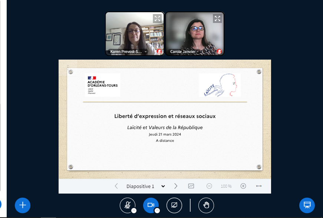Raise your hand

(206, 205)
